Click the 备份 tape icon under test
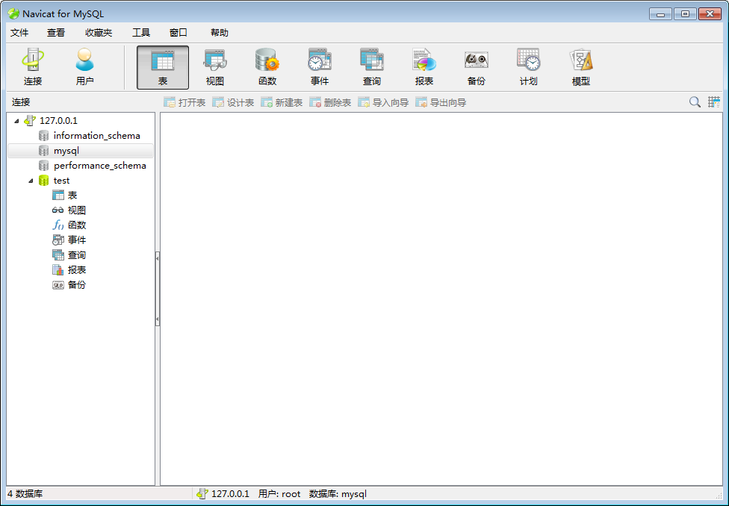The image size is (729, 506). [x=58, y=285]
